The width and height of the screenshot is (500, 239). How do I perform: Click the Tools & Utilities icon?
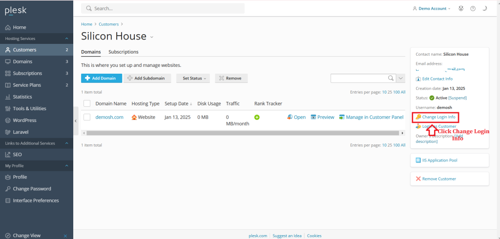pyautogui.click(x=8, y=109)
